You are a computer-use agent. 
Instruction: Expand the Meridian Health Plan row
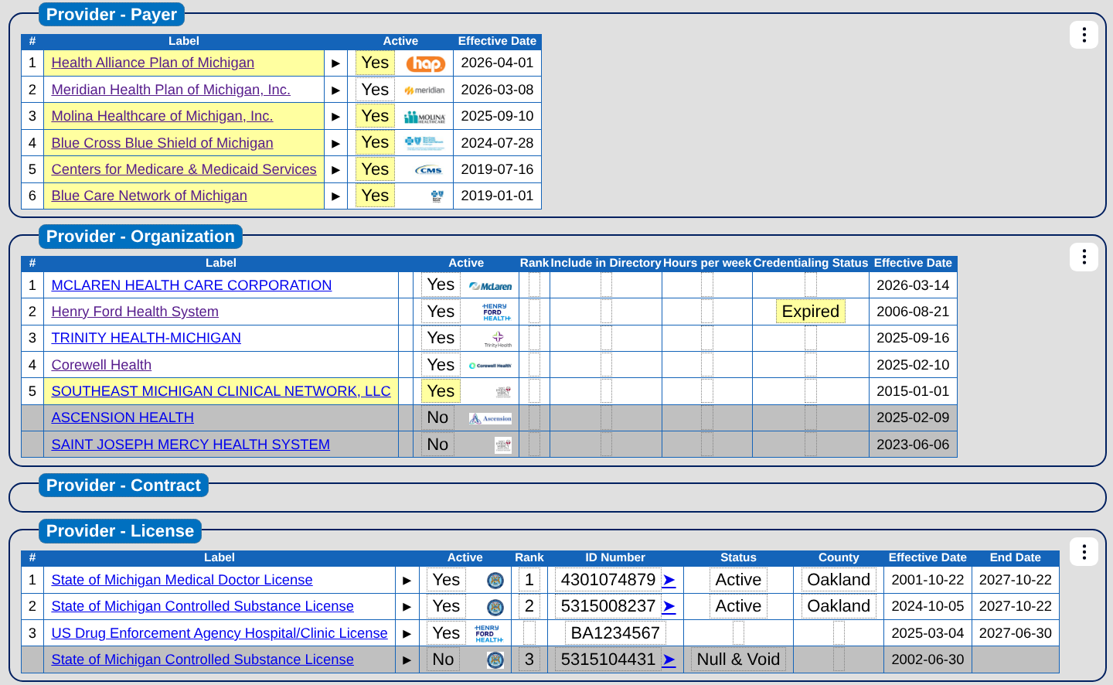(x=335, y=90)
